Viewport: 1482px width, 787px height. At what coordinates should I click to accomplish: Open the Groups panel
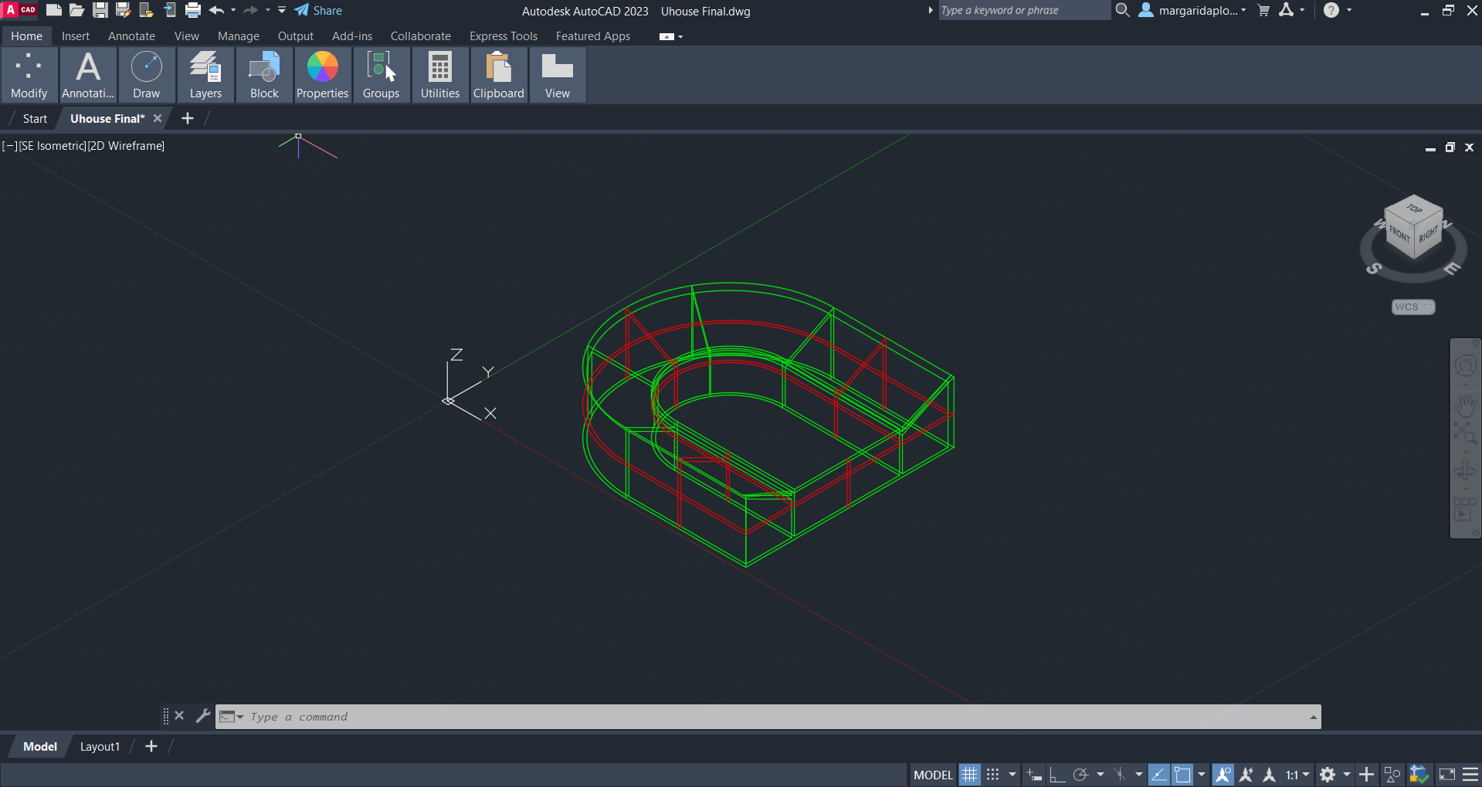pos(381,75)
